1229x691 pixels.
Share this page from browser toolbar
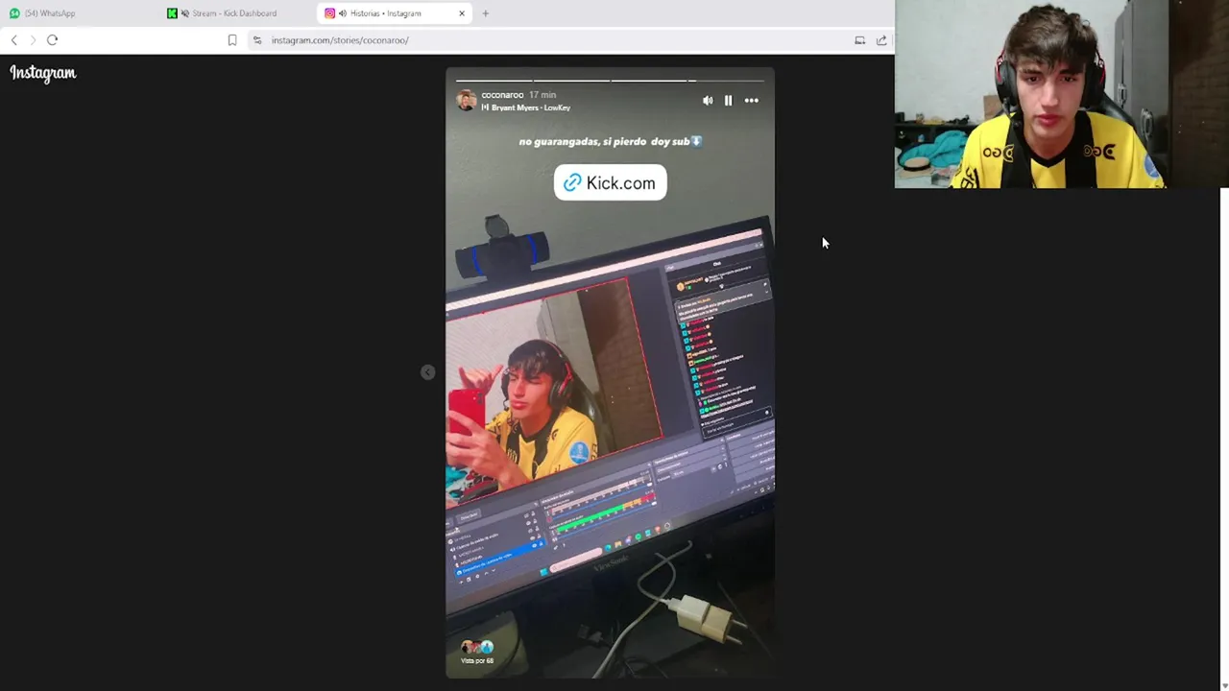coord(881,40)
